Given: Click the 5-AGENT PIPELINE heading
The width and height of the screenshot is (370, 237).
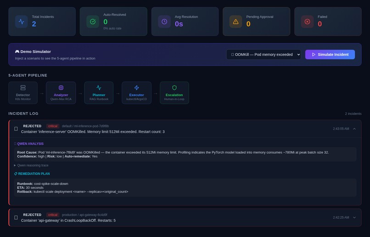Looking at the screenshot, I should pos(28,75).
